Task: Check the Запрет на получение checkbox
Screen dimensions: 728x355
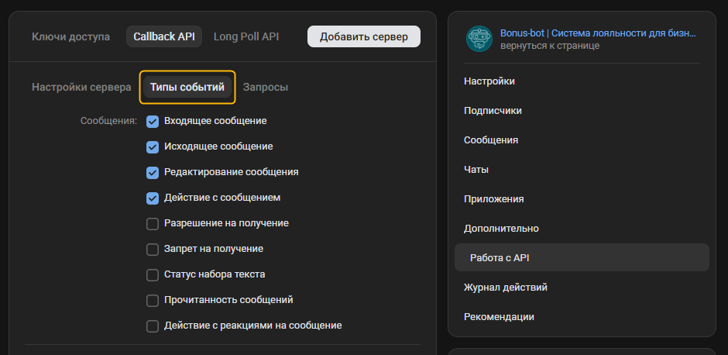Action: tap(153, 250)
